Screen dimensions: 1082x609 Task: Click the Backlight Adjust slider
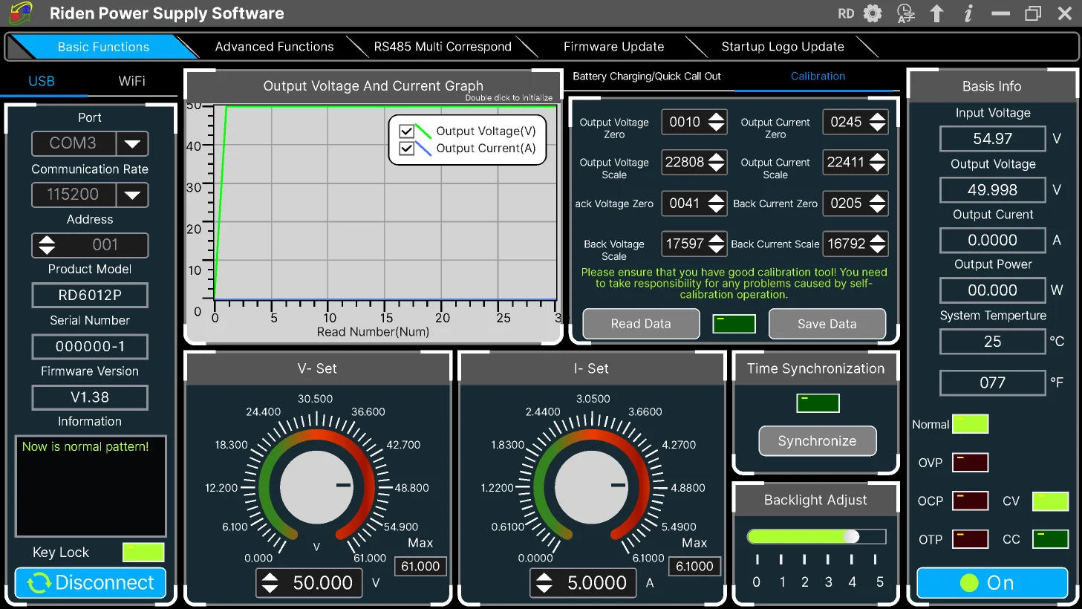816,537
